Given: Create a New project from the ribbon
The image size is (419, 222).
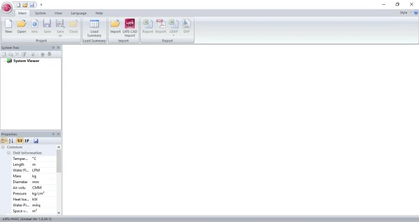Looking at the screenshot, I should tap(8, 26).
